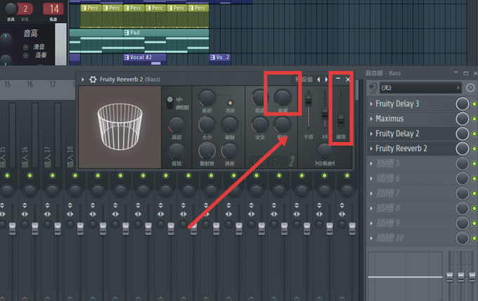Disable Fruity Delay 3 via its green LED
The height and width of the screenshot is (301, 478).
pyautogui.click(x=474, y=104)
